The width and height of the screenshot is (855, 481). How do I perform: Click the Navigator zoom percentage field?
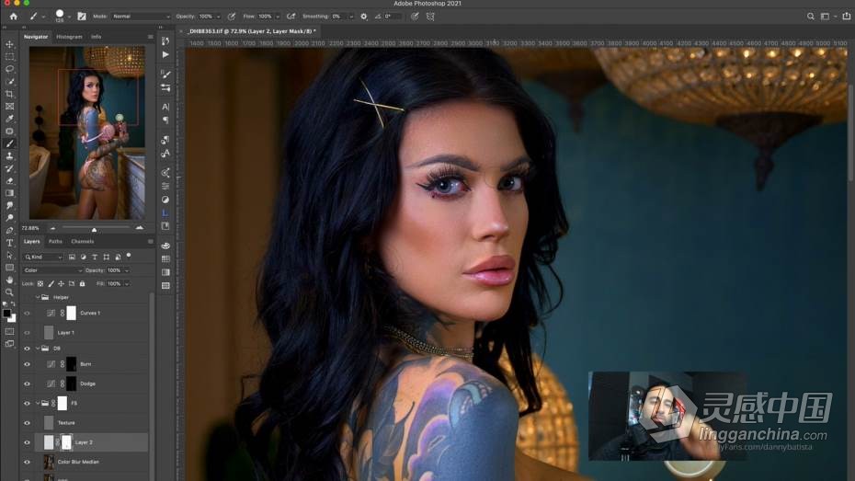pyautogui.click(x=30, y=228)
